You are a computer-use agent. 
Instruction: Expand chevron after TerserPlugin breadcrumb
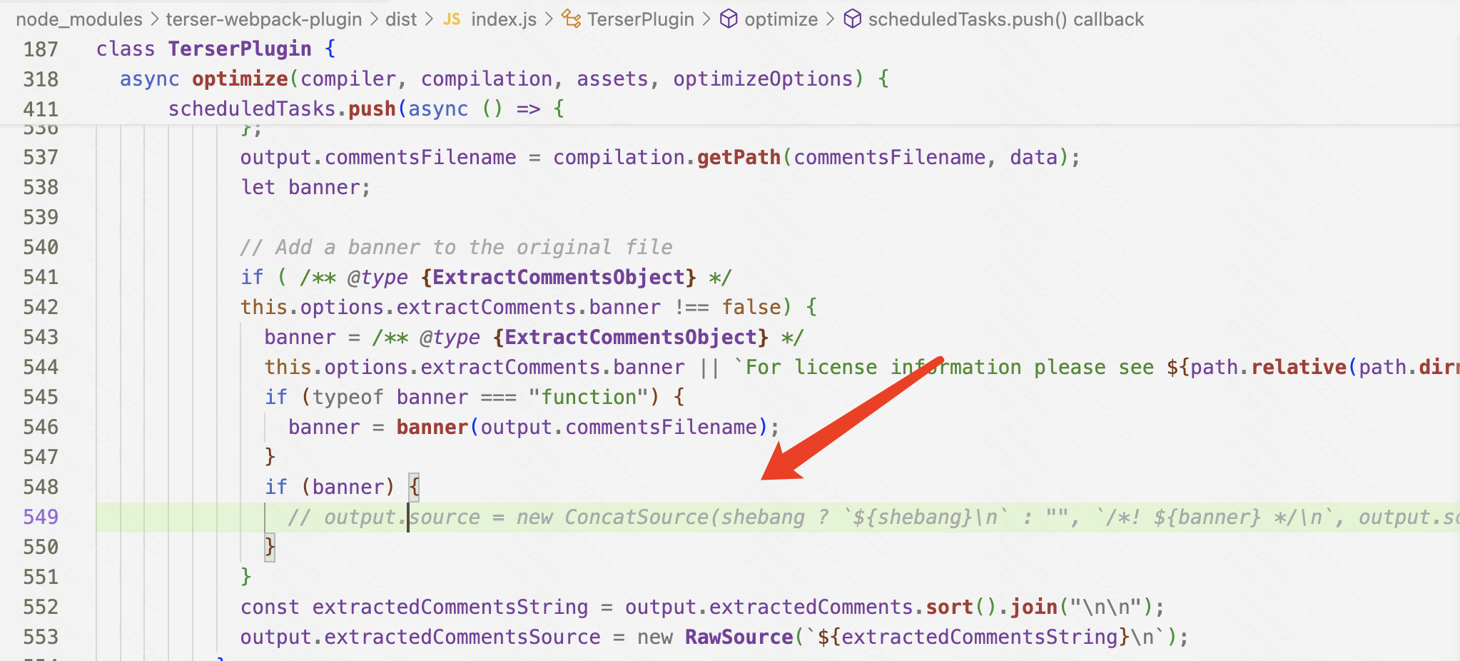[x=706, y=19]
